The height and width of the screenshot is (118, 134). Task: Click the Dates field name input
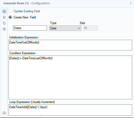(x=30, y=28)
